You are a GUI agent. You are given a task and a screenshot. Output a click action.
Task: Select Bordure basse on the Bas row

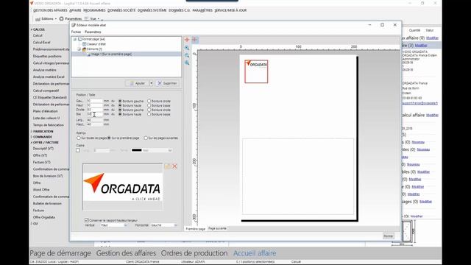(149, 115)
